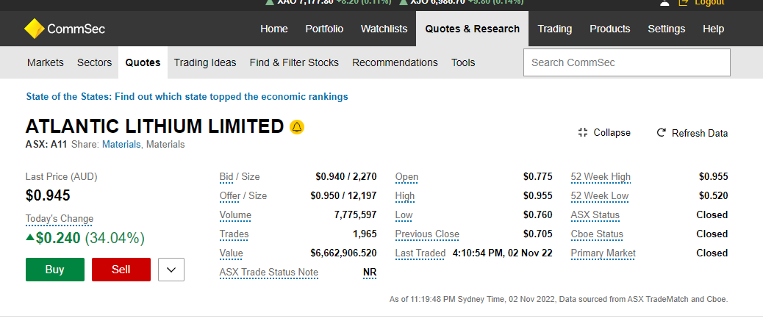Click the $0.940 / 2,270 bid value
The image size is (763, 321).
point(346,176)
